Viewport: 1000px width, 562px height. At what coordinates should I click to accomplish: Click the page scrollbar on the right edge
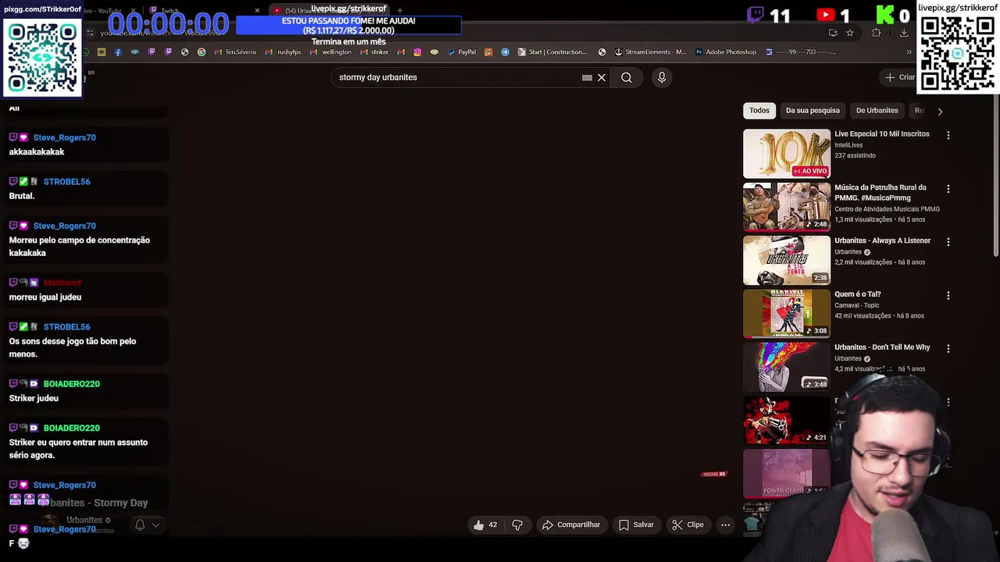(996, 176)
